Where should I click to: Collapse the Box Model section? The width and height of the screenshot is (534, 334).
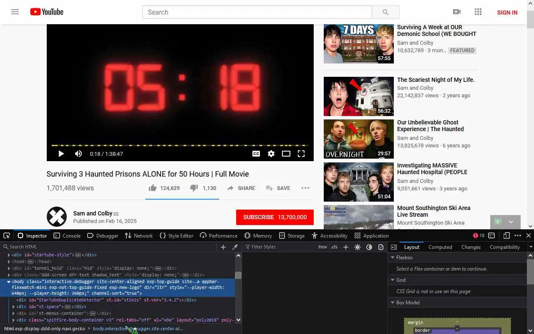click(x=393, y=303)
